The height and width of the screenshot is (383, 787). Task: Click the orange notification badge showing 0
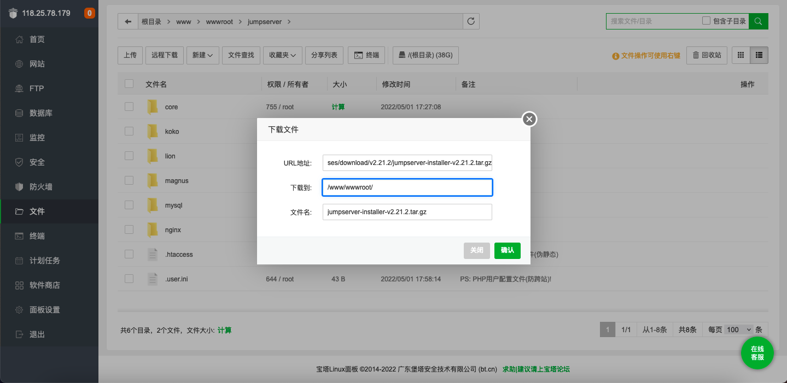(x=89, y=13)
